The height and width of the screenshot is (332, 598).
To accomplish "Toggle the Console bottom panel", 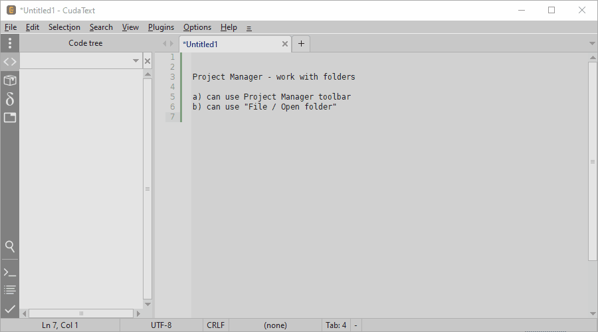I will pos(9,272).
